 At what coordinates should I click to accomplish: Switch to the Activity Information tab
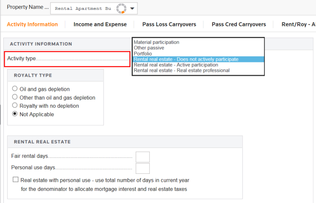(32, 24)
